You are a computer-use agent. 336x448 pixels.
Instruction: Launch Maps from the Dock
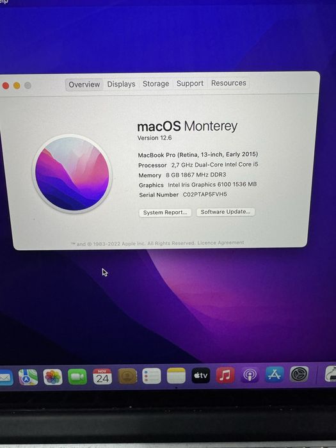click(x=28, y=377)
